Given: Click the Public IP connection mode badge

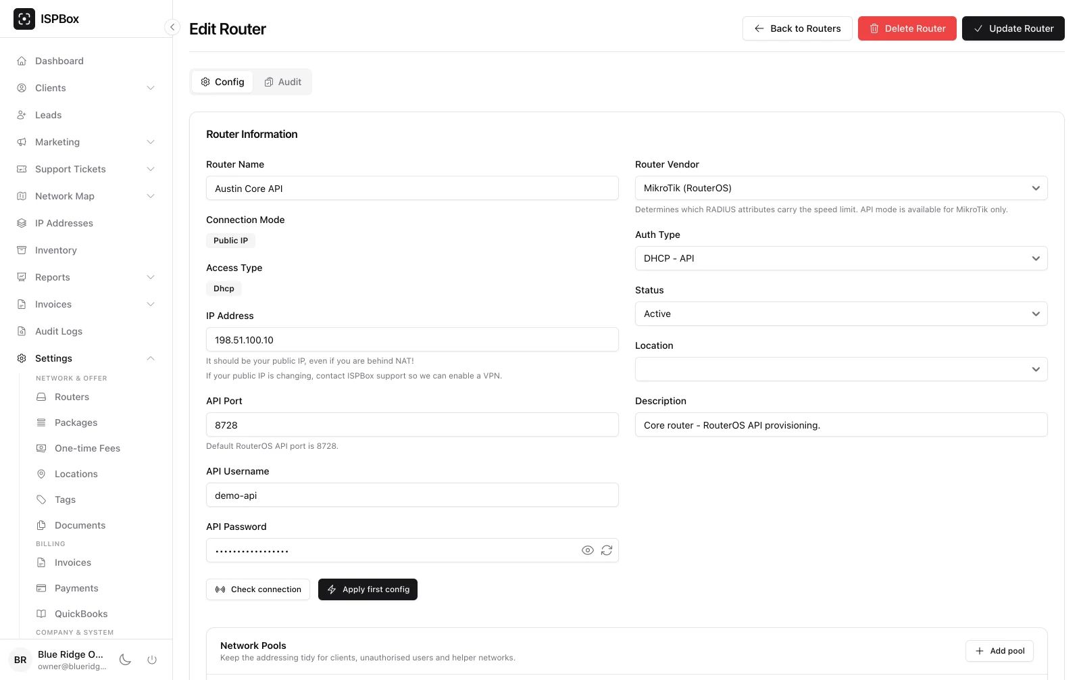Looking at the screenshot, I should coord(230,241).
